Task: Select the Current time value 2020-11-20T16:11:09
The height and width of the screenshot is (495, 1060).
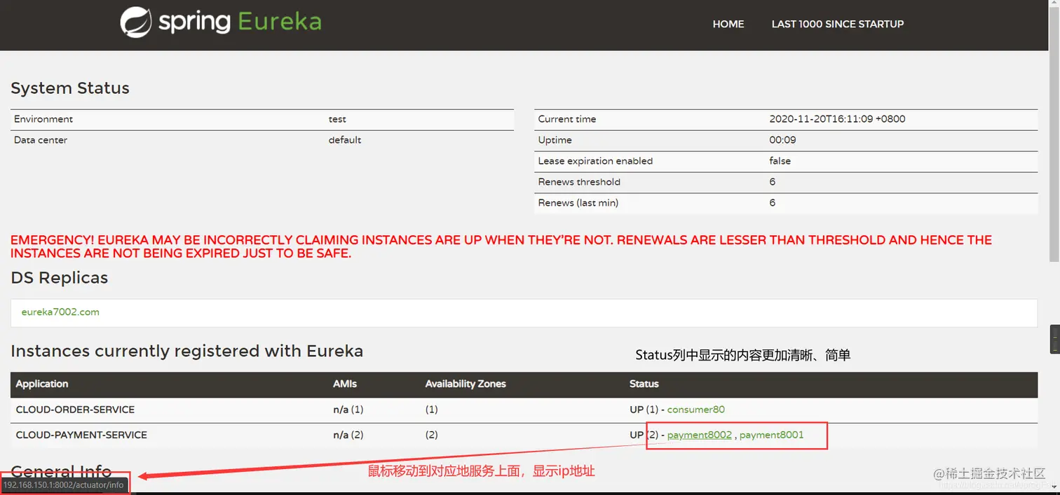Action: pyautogui.click(x=837, y=119)
